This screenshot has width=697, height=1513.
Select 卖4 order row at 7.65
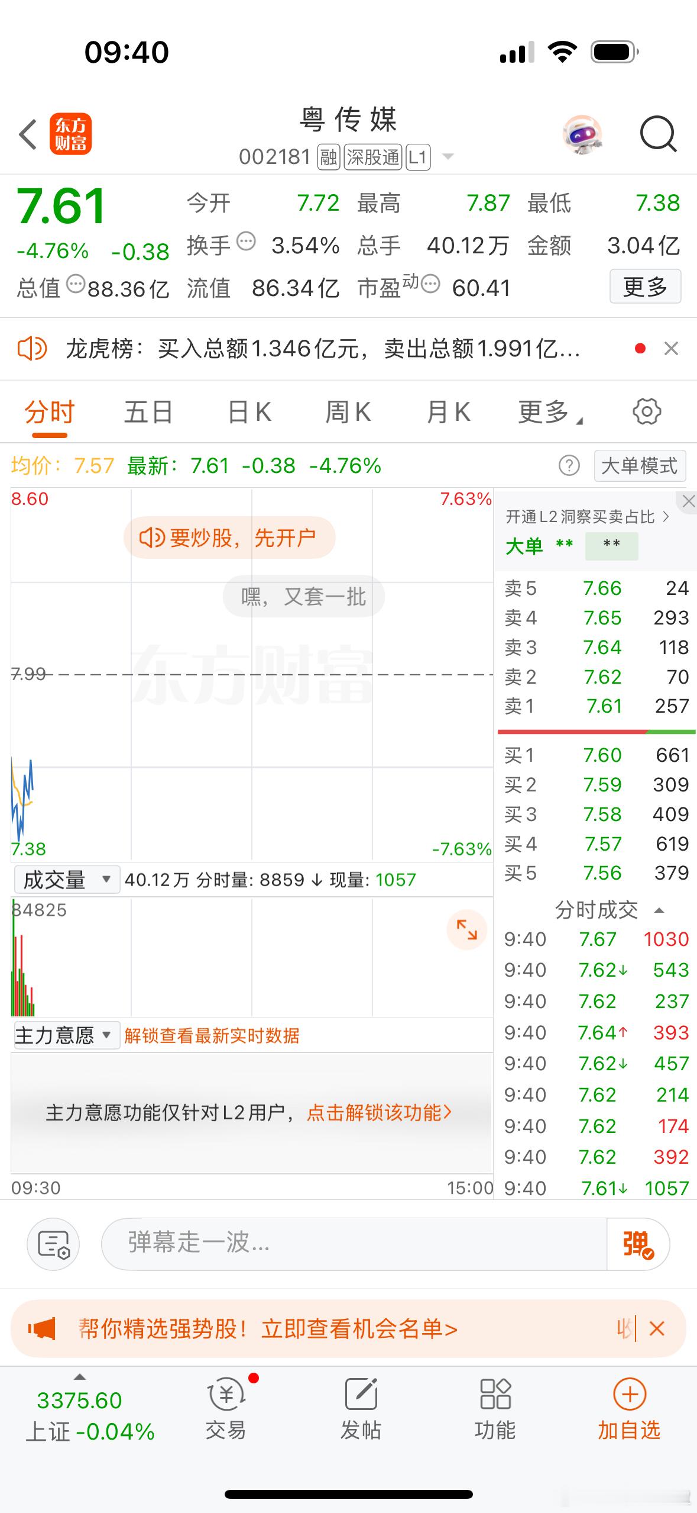pyautogui.click(x=596, y=617)
